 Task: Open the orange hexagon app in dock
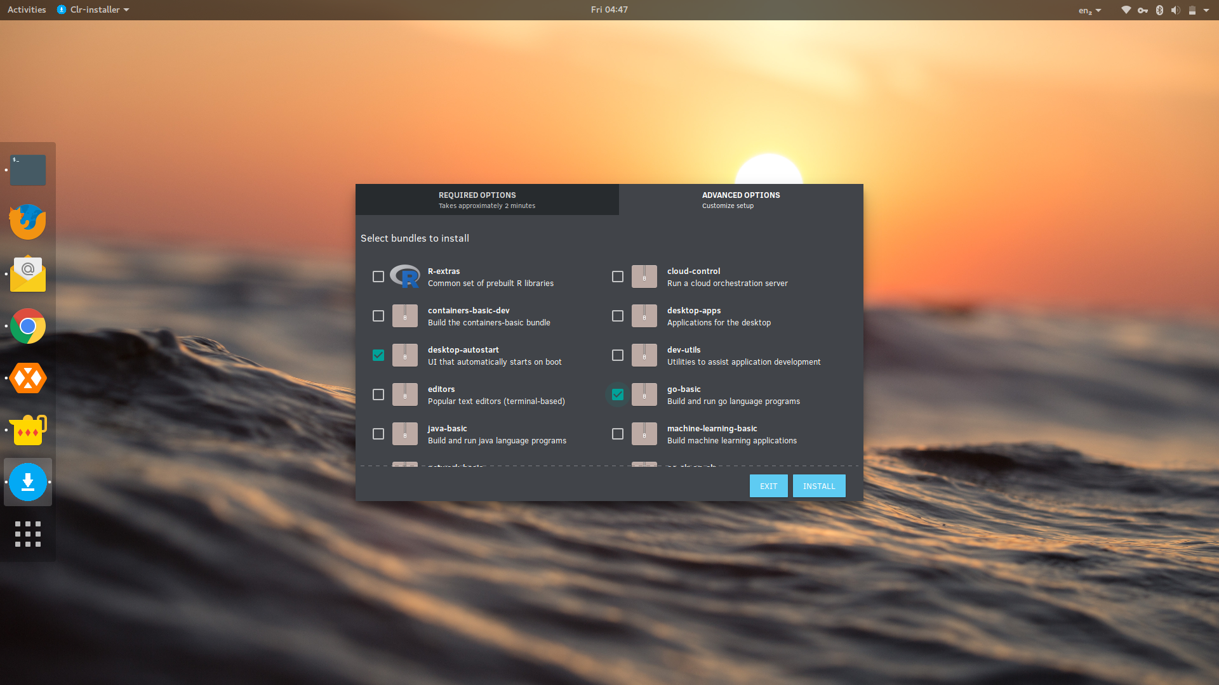point(28,378)
